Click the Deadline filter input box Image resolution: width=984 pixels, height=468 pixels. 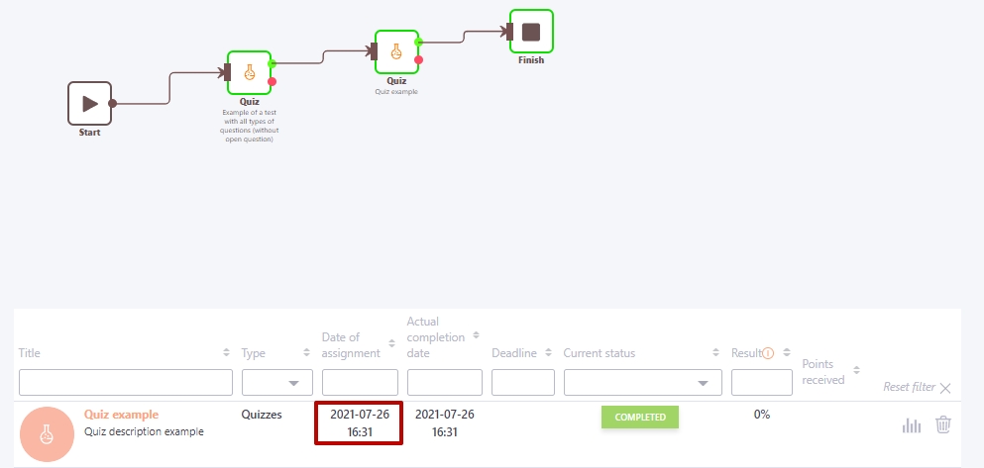pyautogui.click(x=522, y=383)
